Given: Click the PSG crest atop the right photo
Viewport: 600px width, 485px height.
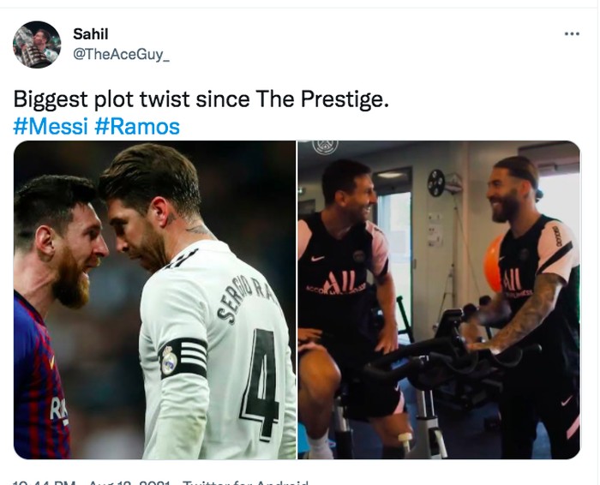Looking at the screenshot, I should [325, 146].
